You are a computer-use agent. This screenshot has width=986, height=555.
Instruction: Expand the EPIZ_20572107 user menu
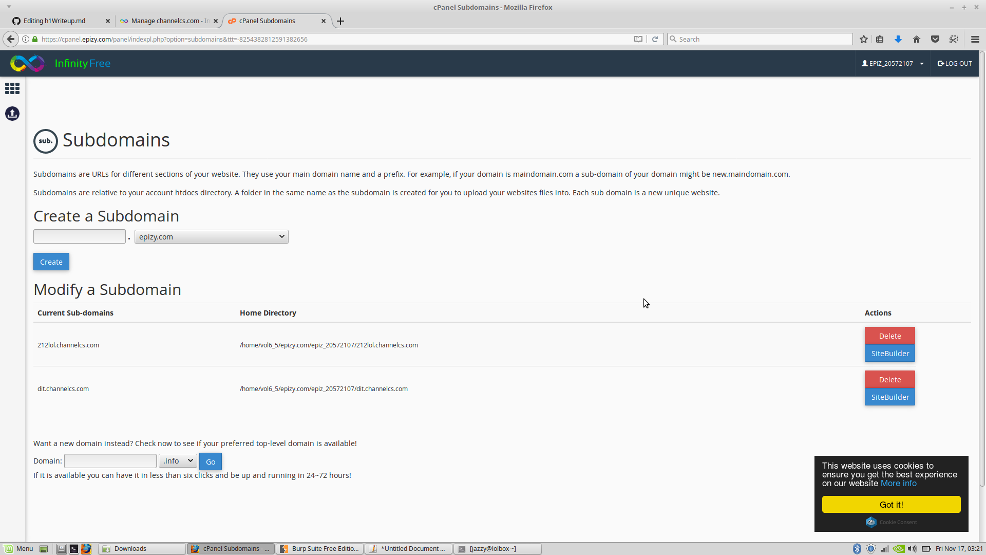(893, 63)
